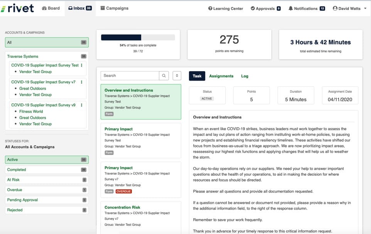Click inside the Search input field
The width and height of the screenshot is (371, 234).
pyautogui.click(x=129, y=76)
